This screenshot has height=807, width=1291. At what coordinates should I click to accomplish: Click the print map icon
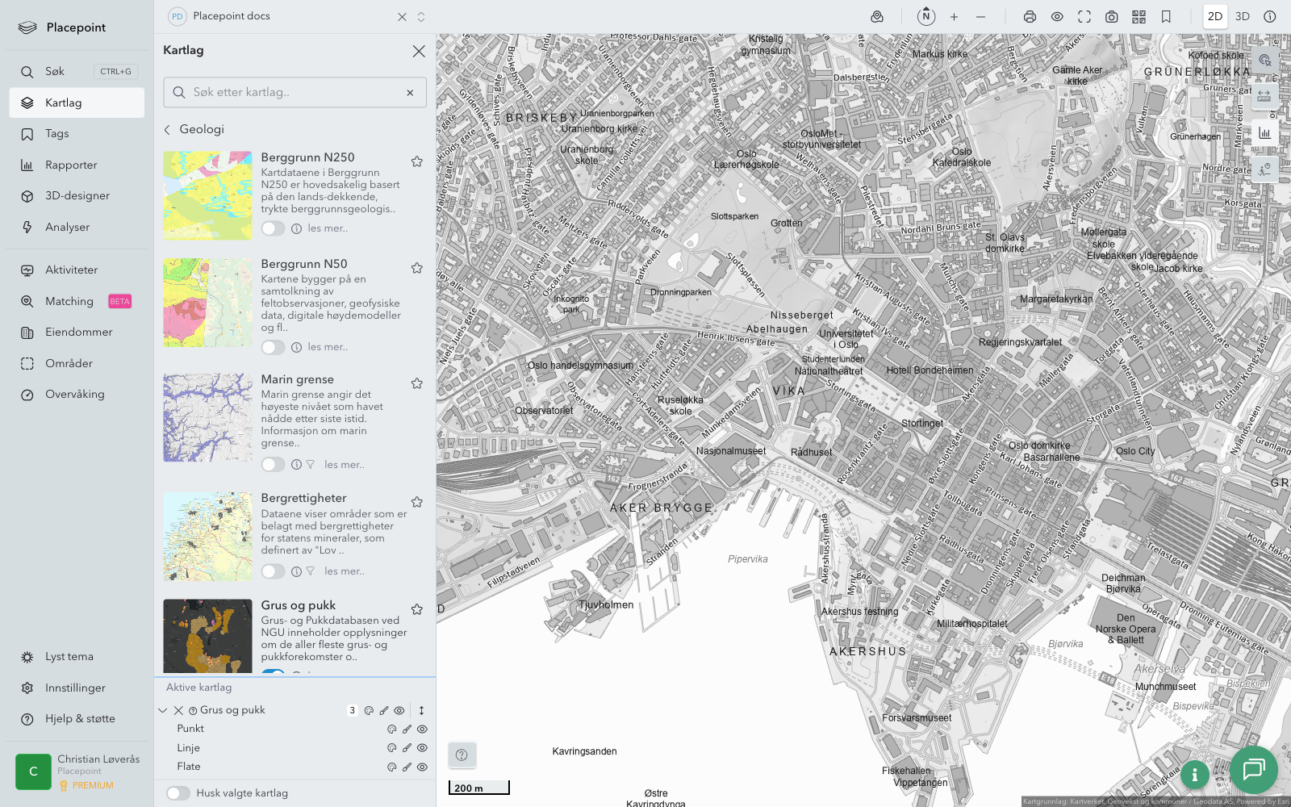click(x=1030, y=17)
